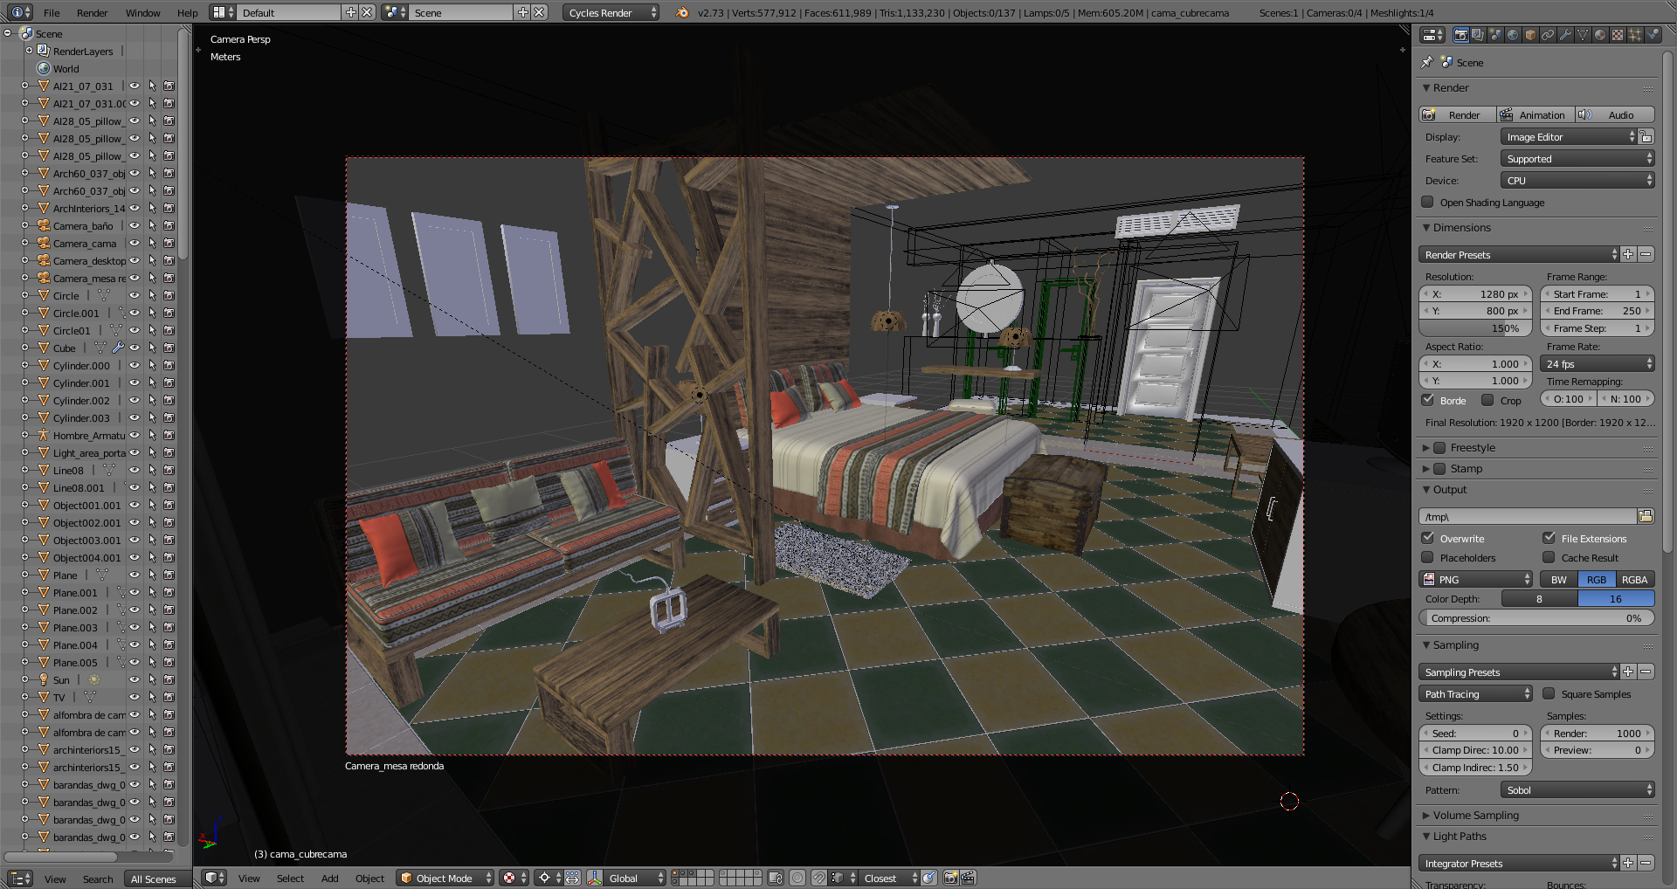Open the Texture properties tab
The image size is (1677, 889).
[1617, 35]
